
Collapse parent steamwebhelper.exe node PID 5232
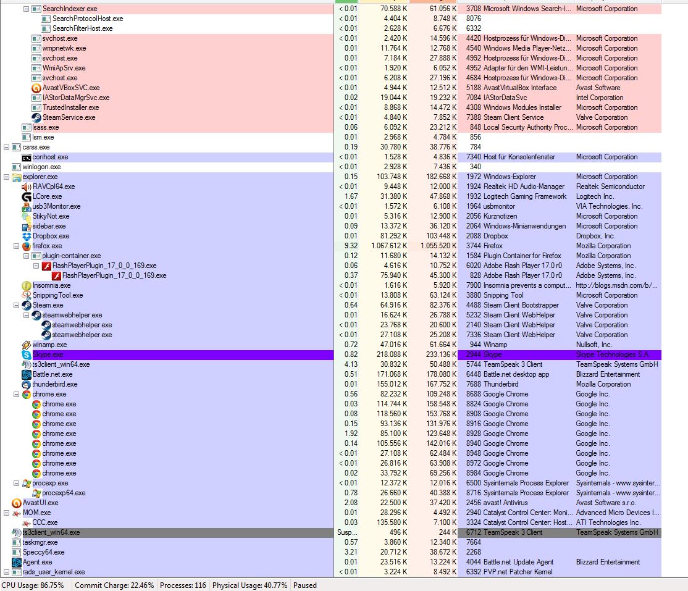[x=27, y=315]
